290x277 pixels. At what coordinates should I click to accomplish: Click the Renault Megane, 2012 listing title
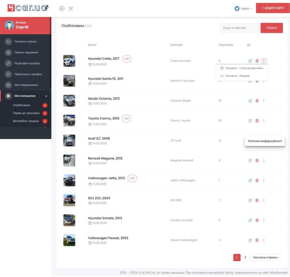click(105, 159)
